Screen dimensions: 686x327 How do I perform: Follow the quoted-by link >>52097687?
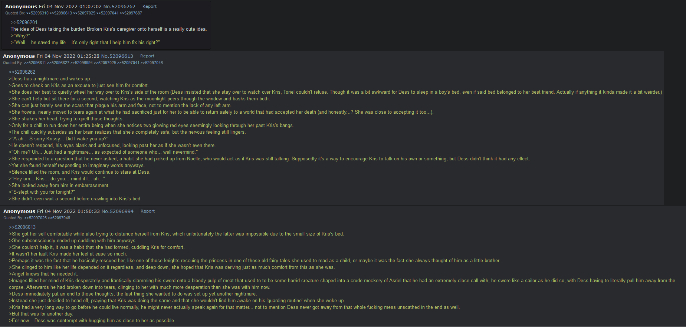point(131,13)
